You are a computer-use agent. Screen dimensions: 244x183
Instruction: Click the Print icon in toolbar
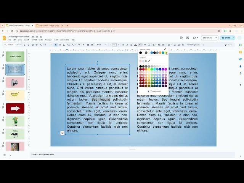click(32, 45)
